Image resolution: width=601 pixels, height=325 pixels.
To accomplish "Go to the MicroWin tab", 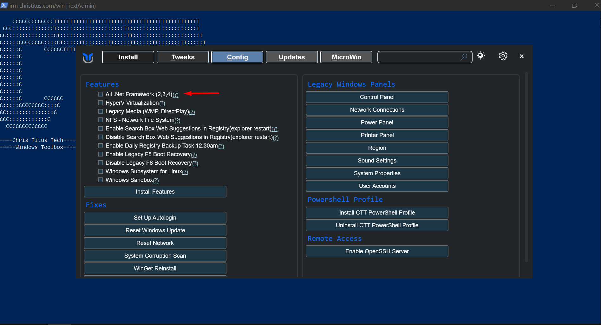I will point(346,57).
